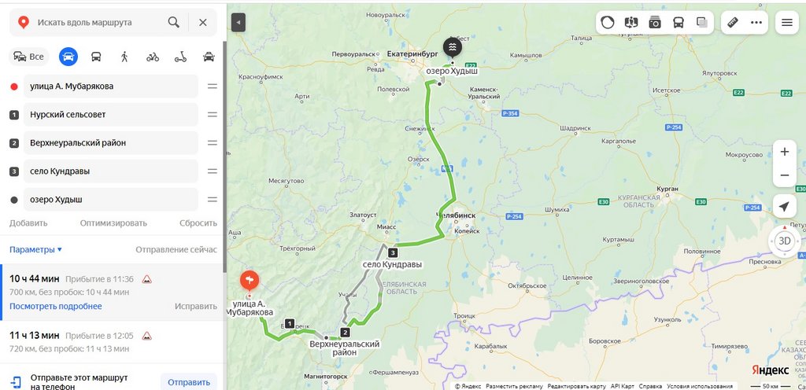
Task: Toggle the public transport layer
Action: pyautogui.click(x=678, y=23)
